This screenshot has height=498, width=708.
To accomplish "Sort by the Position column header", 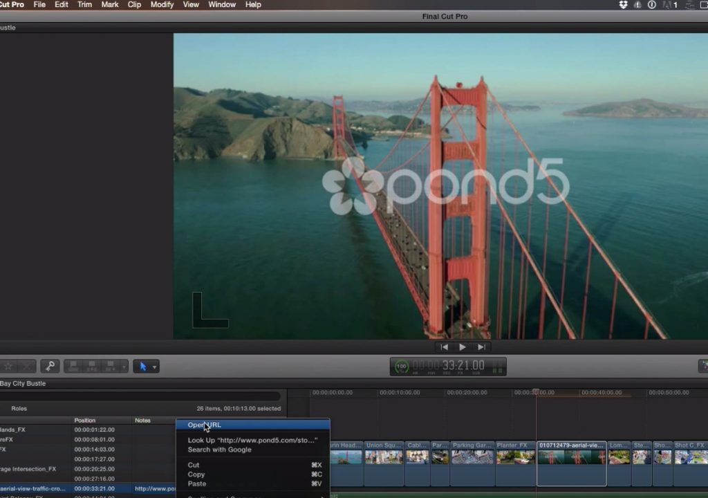I will pos(85,421).
